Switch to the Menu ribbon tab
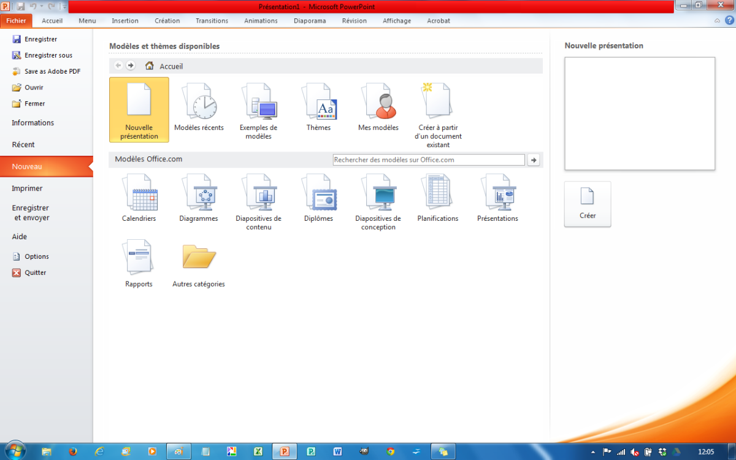Viewport: 736px width, 460px height. (87, 20)
